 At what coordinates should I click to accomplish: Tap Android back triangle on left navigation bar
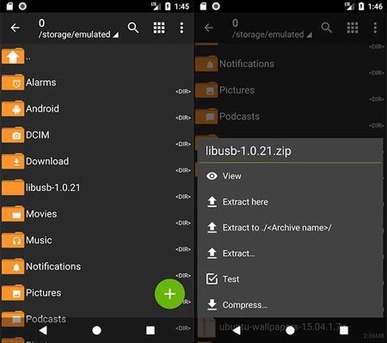(43, 330)
